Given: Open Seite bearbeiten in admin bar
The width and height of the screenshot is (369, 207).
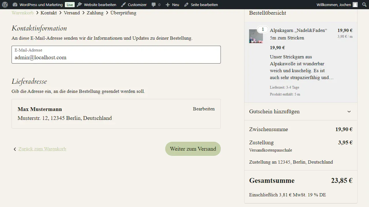Looking at the screenshot, I should (x=204, y=5).
